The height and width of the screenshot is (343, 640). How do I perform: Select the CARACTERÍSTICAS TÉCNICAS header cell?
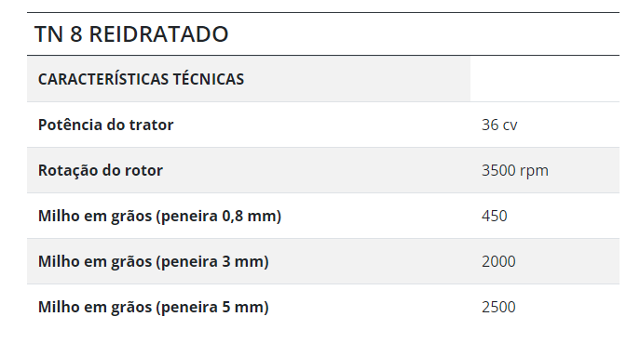click(249, 79)
